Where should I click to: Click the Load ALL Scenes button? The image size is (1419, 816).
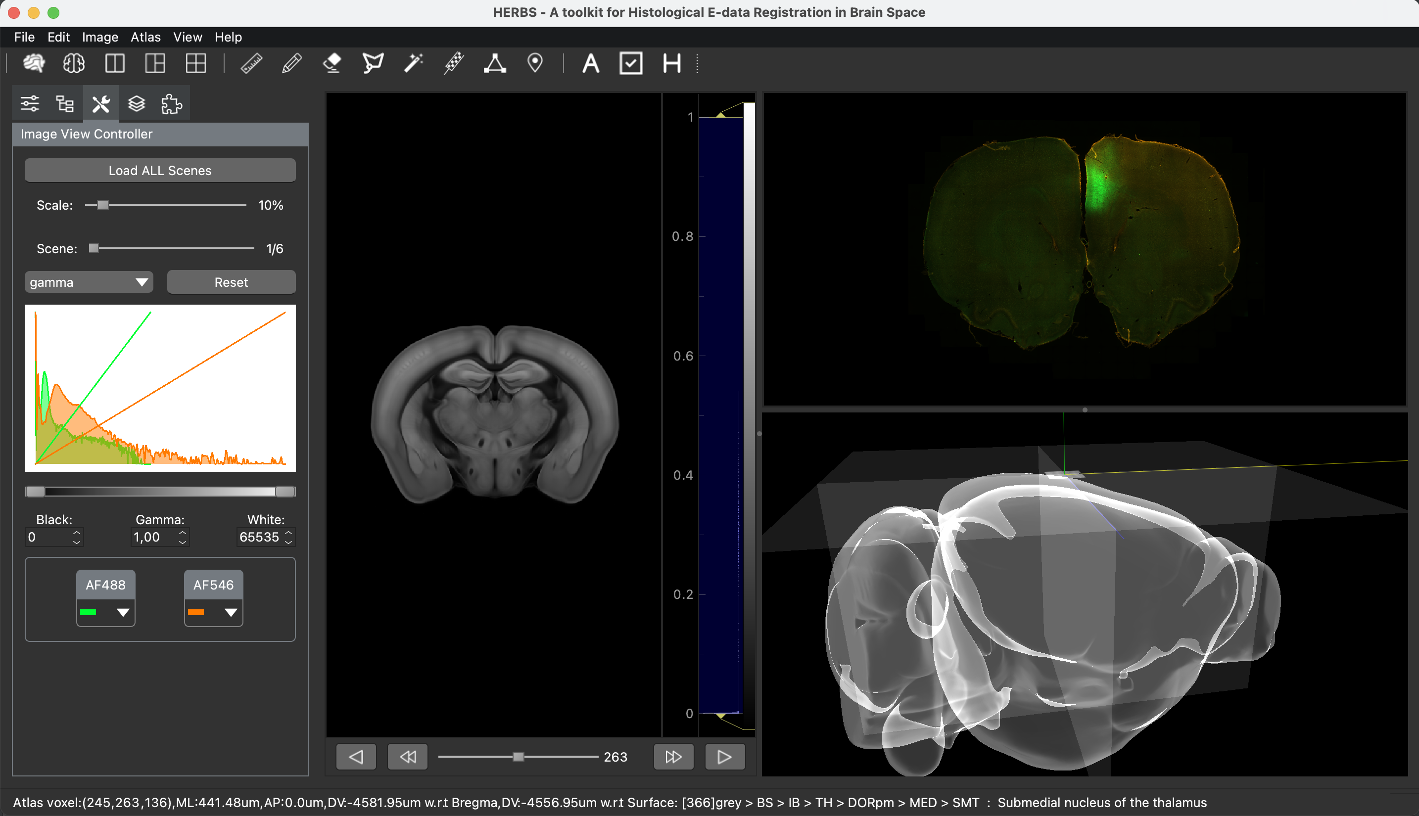point(160,171)
